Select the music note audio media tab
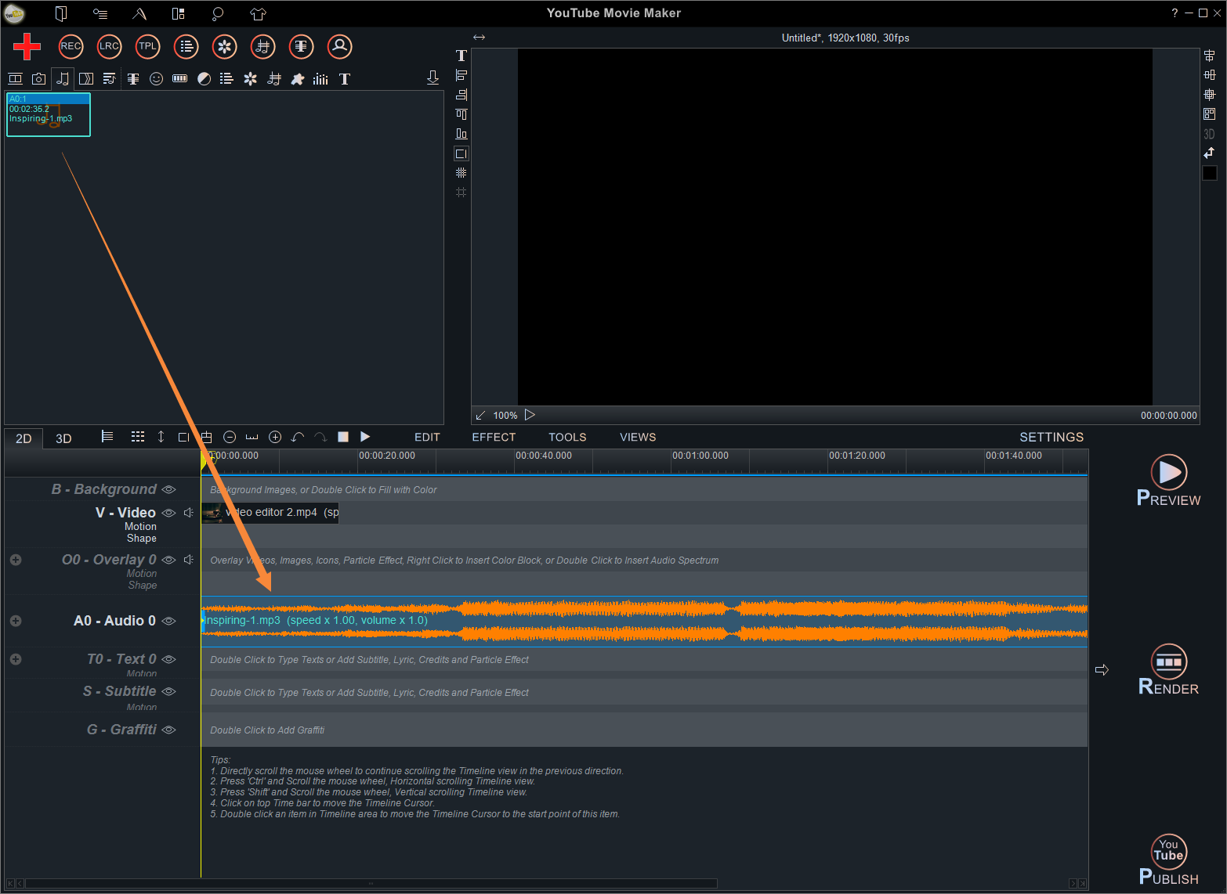The width and height of the screenshot is (1227, 894). [x=63, y=78]
